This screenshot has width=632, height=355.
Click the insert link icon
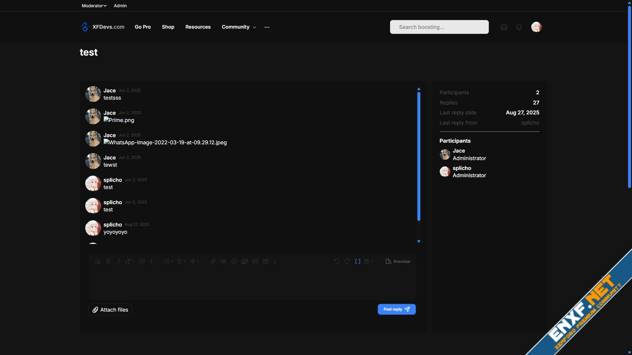click(x=213, y=261)
